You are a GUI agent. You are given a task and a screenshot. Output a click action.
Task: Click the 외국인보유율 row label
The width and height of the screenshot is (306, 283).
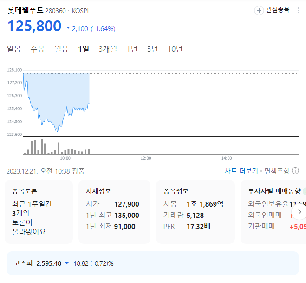point(268,204)
